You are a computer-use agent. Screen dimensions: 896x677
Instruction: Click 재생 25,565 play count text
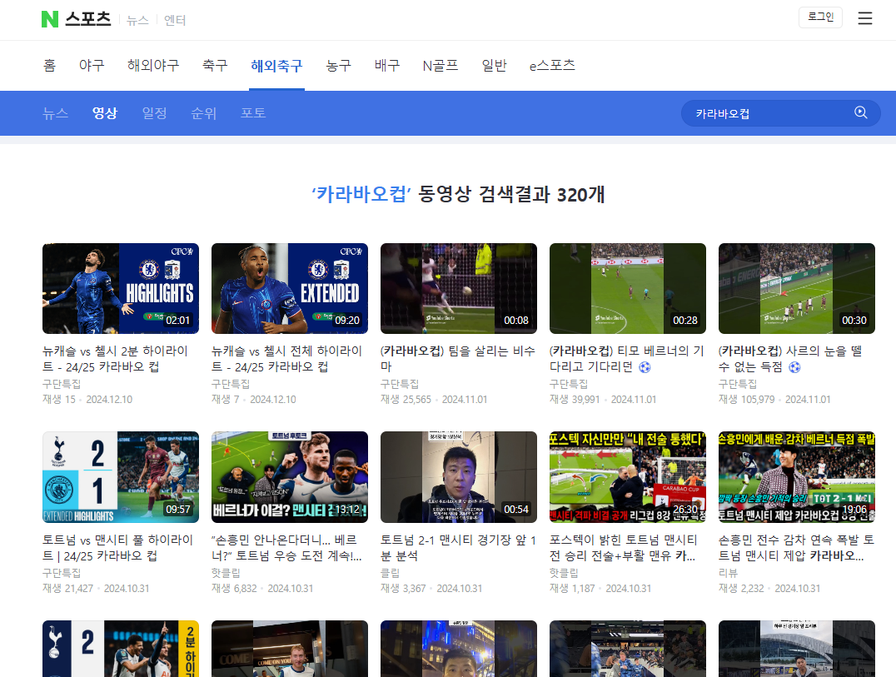pos(406,400)
